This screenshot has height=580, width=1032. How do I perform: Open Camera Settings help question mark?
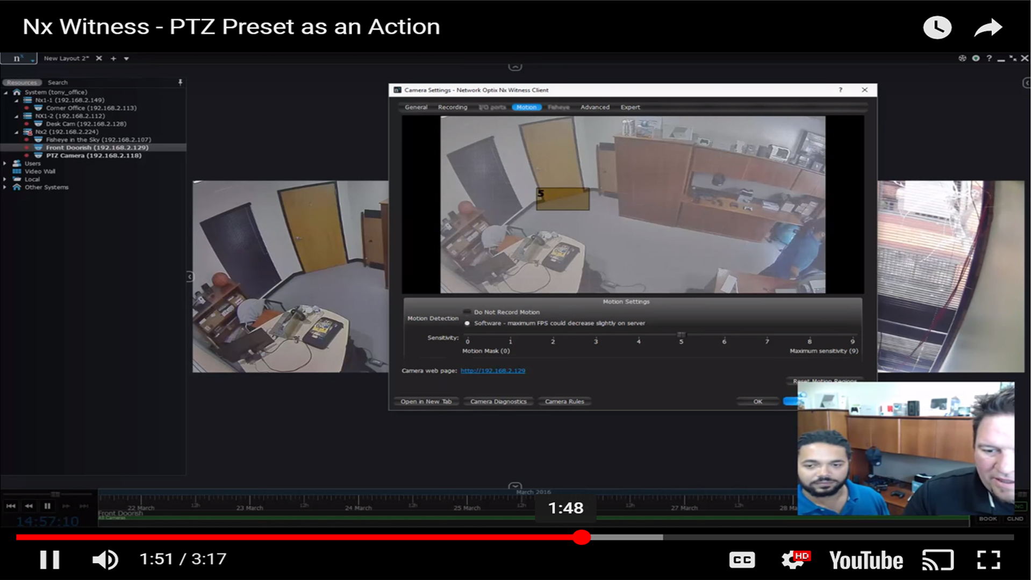click(x=840, y=90)
